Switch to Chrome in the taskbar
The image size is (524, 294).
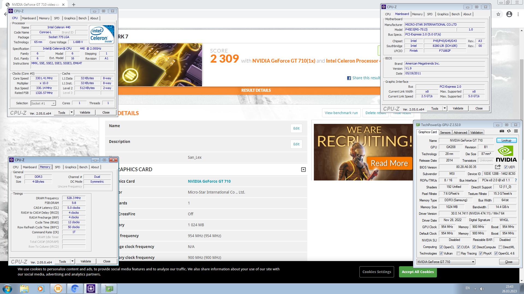[75, 289]
